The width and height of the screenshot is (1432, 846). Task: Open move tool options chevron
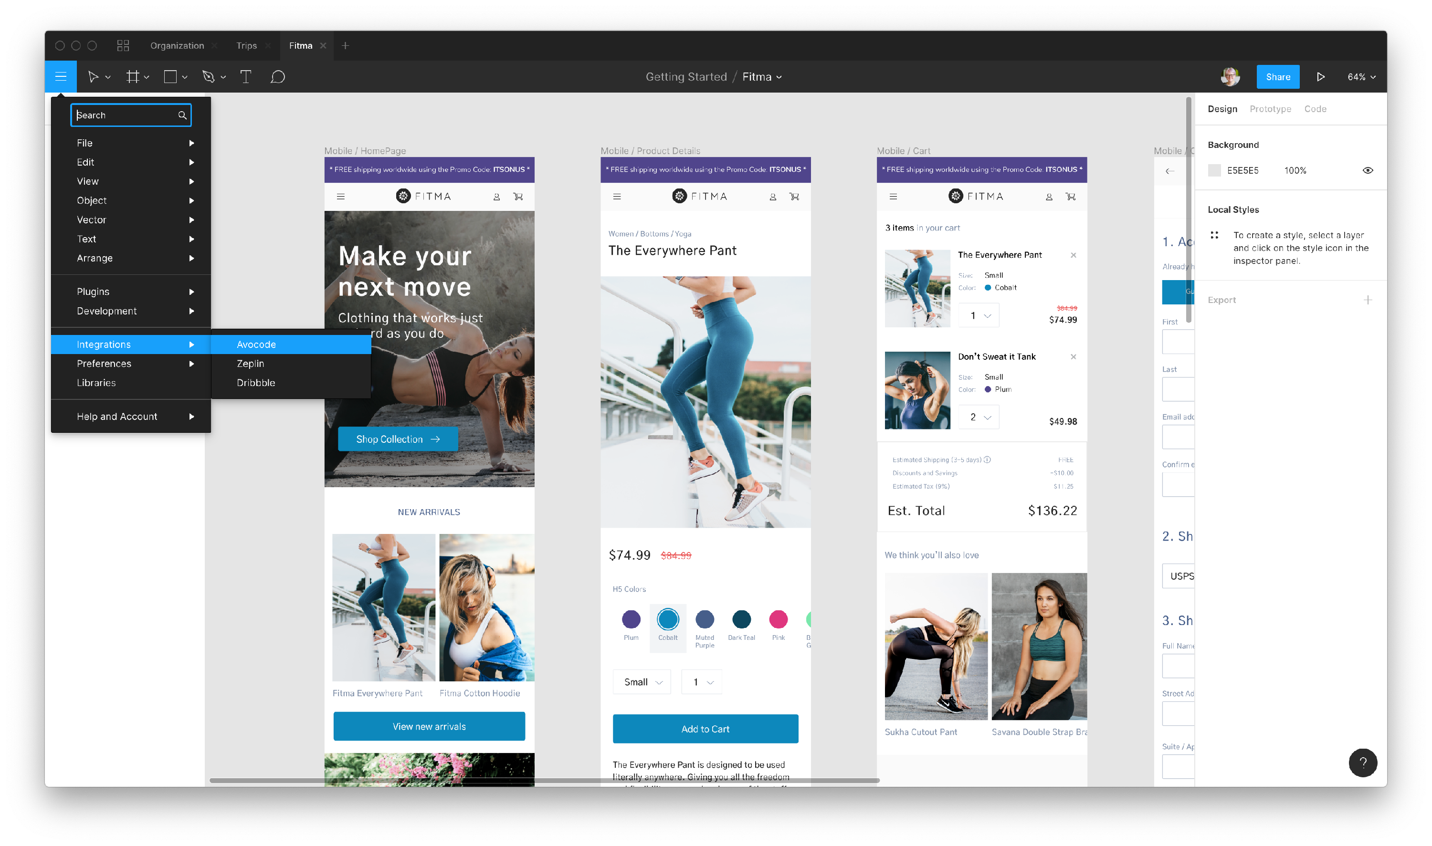(108, 77)
